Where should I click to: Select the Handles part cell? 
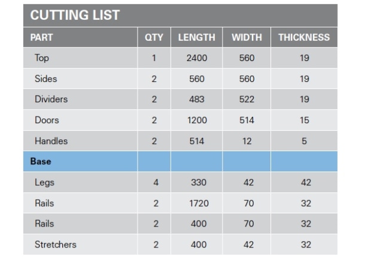coord(80,141)
